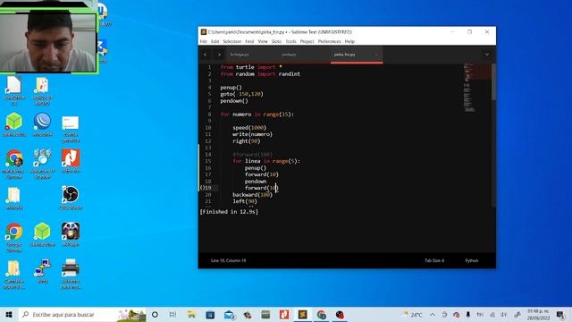Click the [Finished in 12.9s] build output
The height and width of the screenshot is (322, 572).
(229, 212)
